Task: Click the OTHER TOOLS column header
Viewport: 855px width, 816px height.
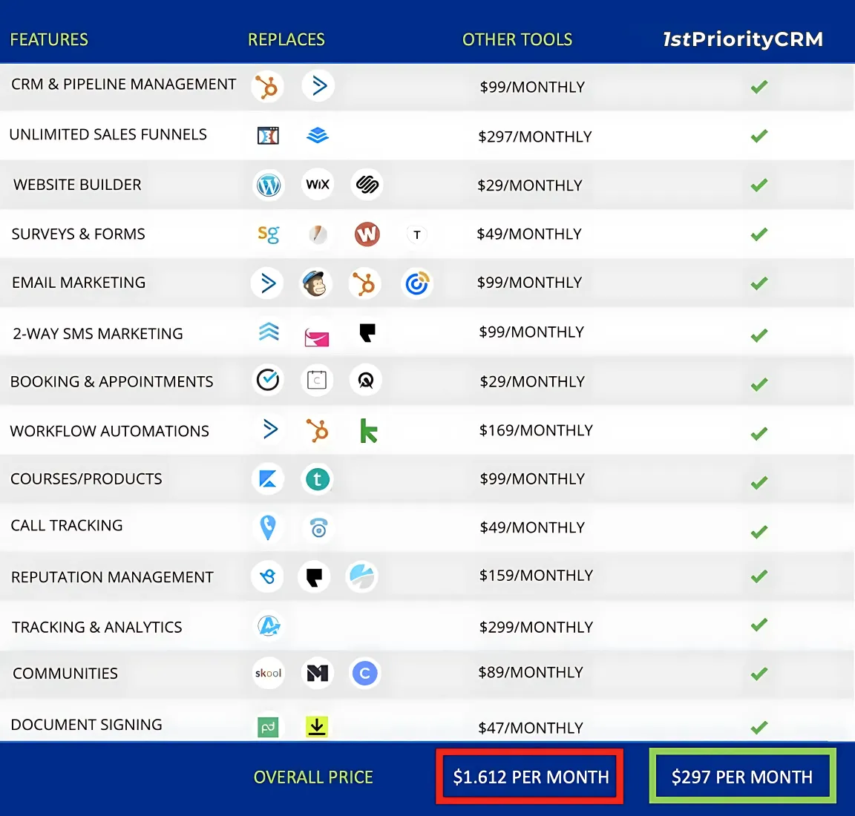Action: [x=517, y=40]
